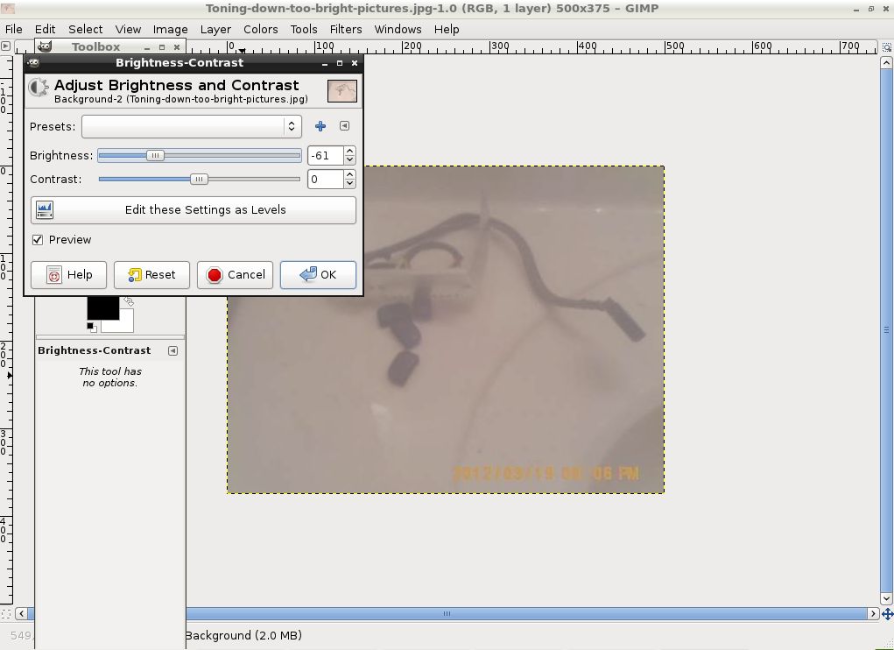Click the image preview thumbnail in dialog

click(x=342, y=91)
